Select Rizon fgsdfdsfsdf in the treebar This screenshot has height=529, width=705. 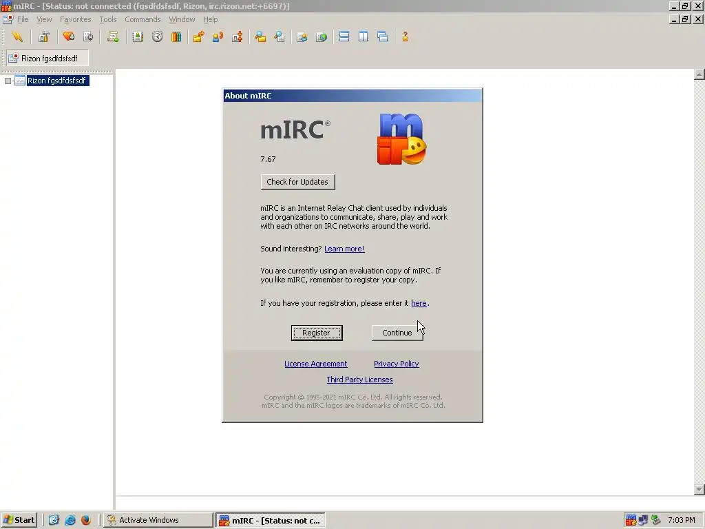click(x=56, y=81)
